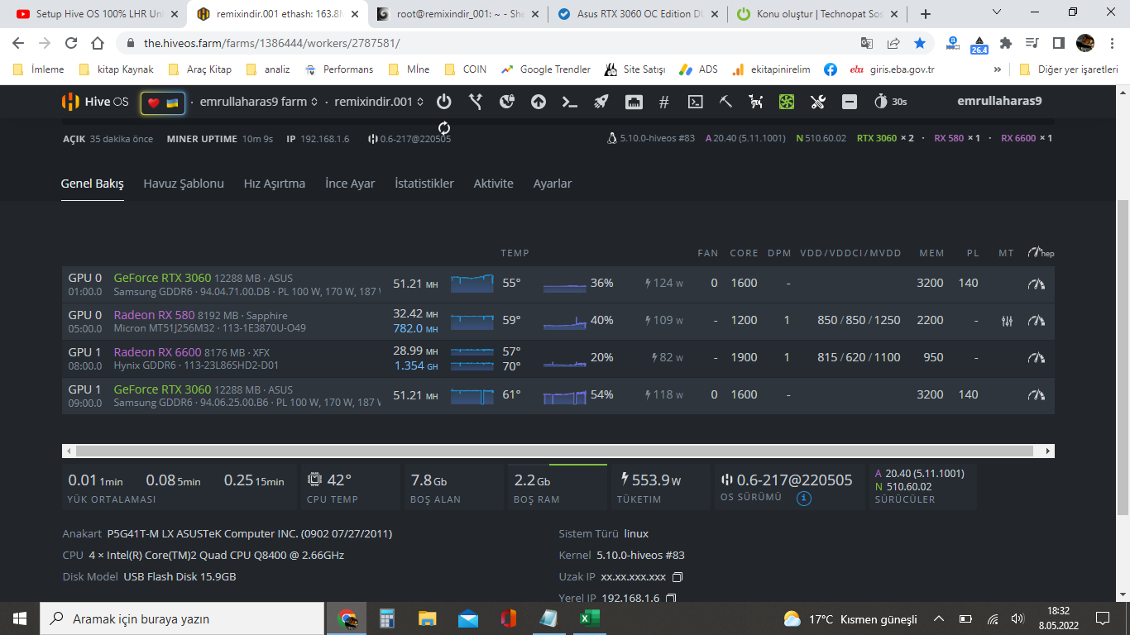Click the overclock-all gauge in table header
1130x635 pixels.
point(1041,252)
